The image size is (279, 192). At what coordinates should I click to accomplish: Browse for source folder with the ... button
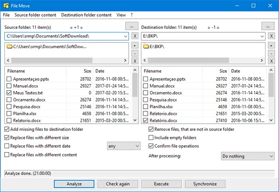132,26
